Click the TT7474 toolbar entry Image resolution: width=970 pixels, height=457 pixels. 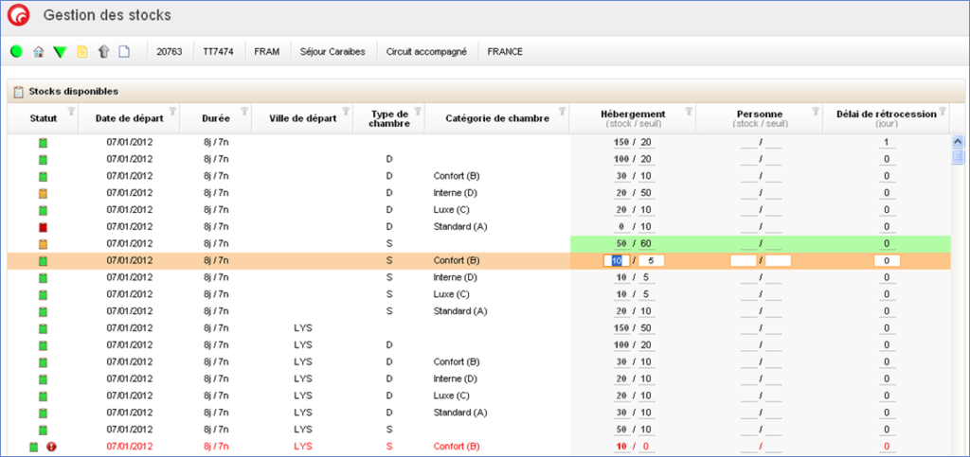click(x=219, y=51)
